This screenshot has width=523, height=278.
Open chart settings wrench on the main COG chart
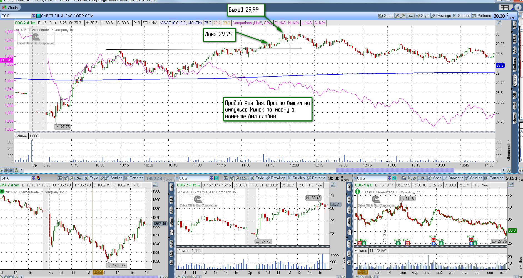(402, 16)
